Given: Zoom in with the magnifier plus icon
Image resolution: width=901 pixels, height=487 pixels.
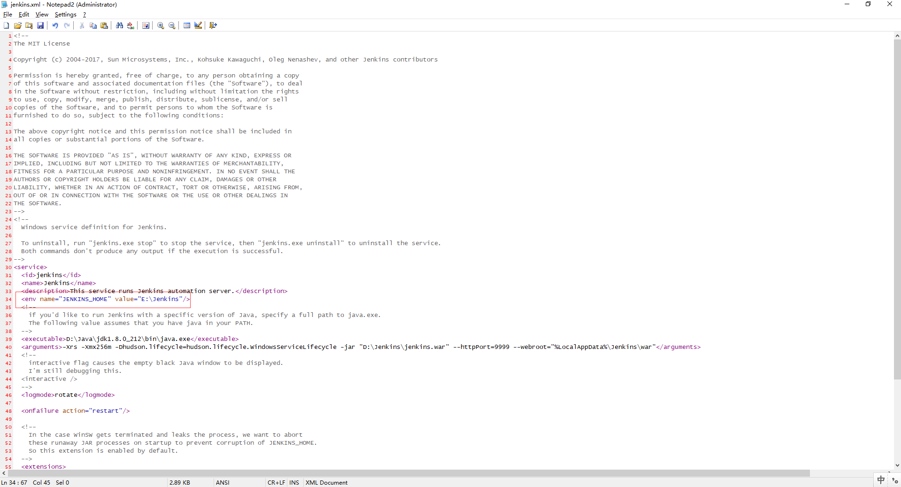Looking at the screenshot, I should (161, 25).
